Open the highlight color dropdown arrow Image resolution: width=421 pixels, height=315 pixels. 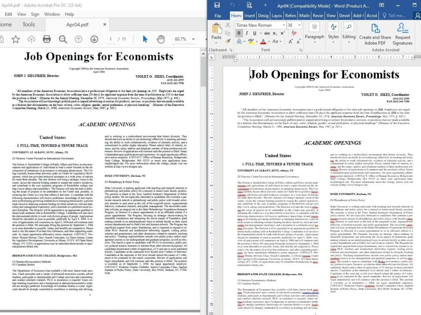(x=256, y=42)
